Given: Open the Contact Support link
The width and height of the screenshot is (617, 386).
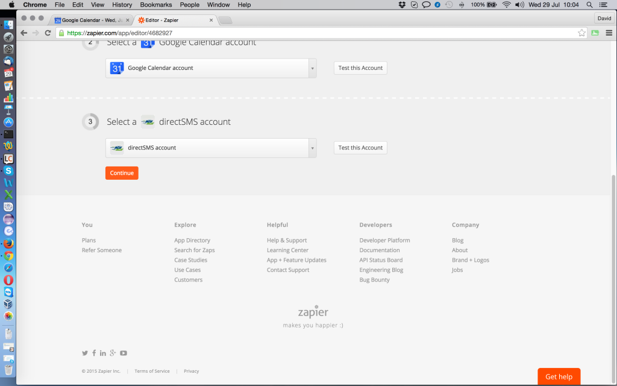Looking at the screenshot, I should point(288,270).
